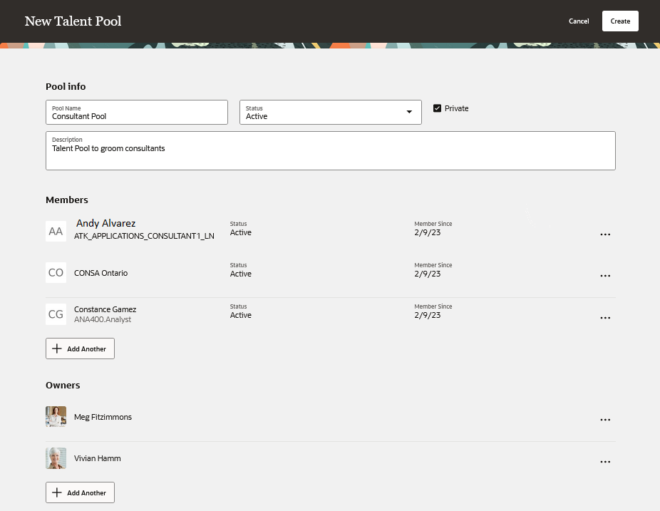Viewport: 660px width, 511px height.
Task: Edit the Pool Name field
Action: [137, 113]
